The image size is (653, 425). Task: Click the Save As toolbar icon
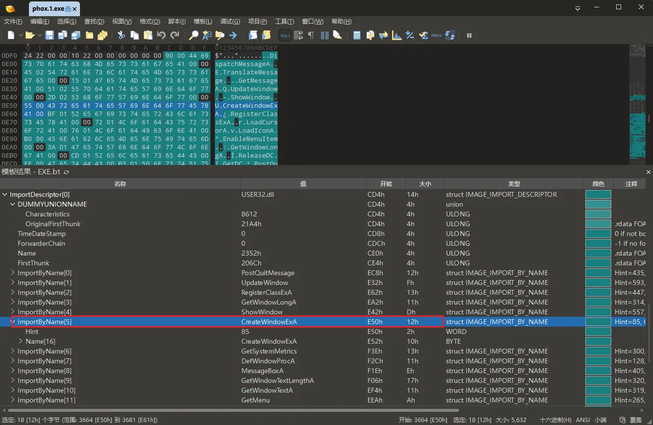[x=62, y=35]
